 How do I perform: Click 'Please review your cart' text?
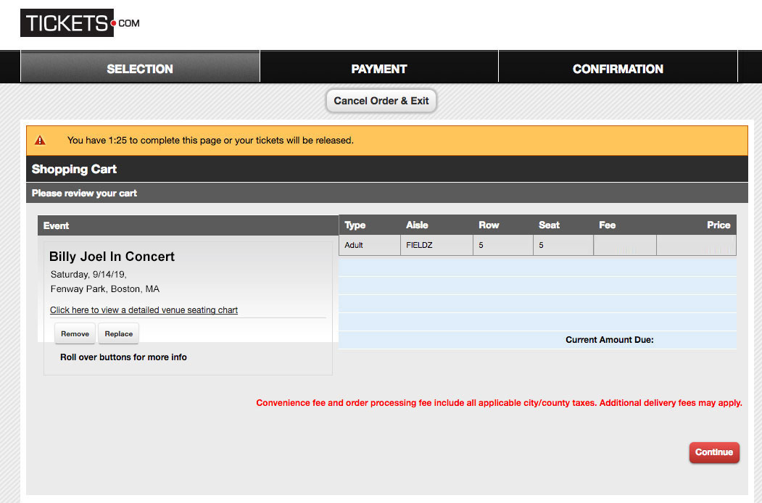[84, 193]
